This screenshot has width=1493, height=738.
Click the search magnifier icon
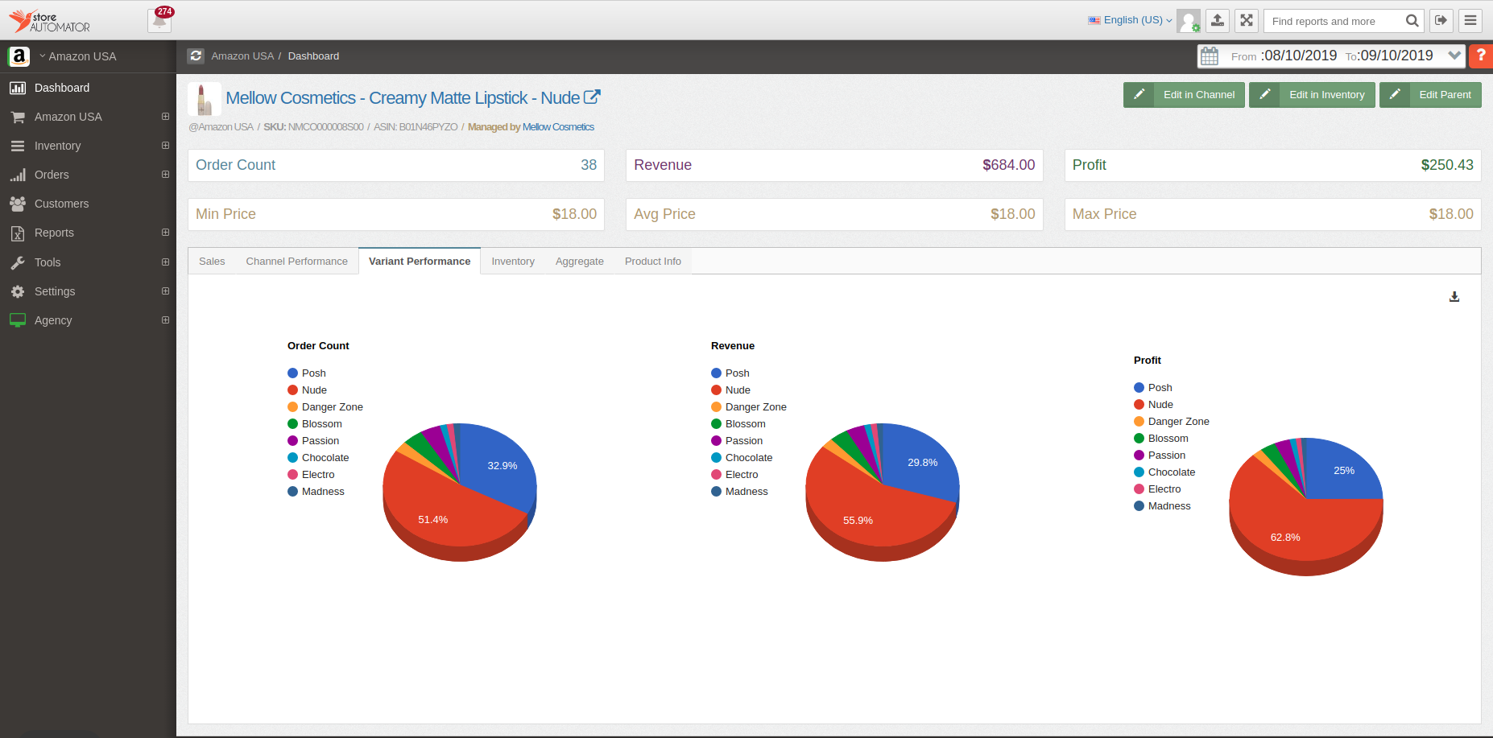click(x=1412, y=21)
